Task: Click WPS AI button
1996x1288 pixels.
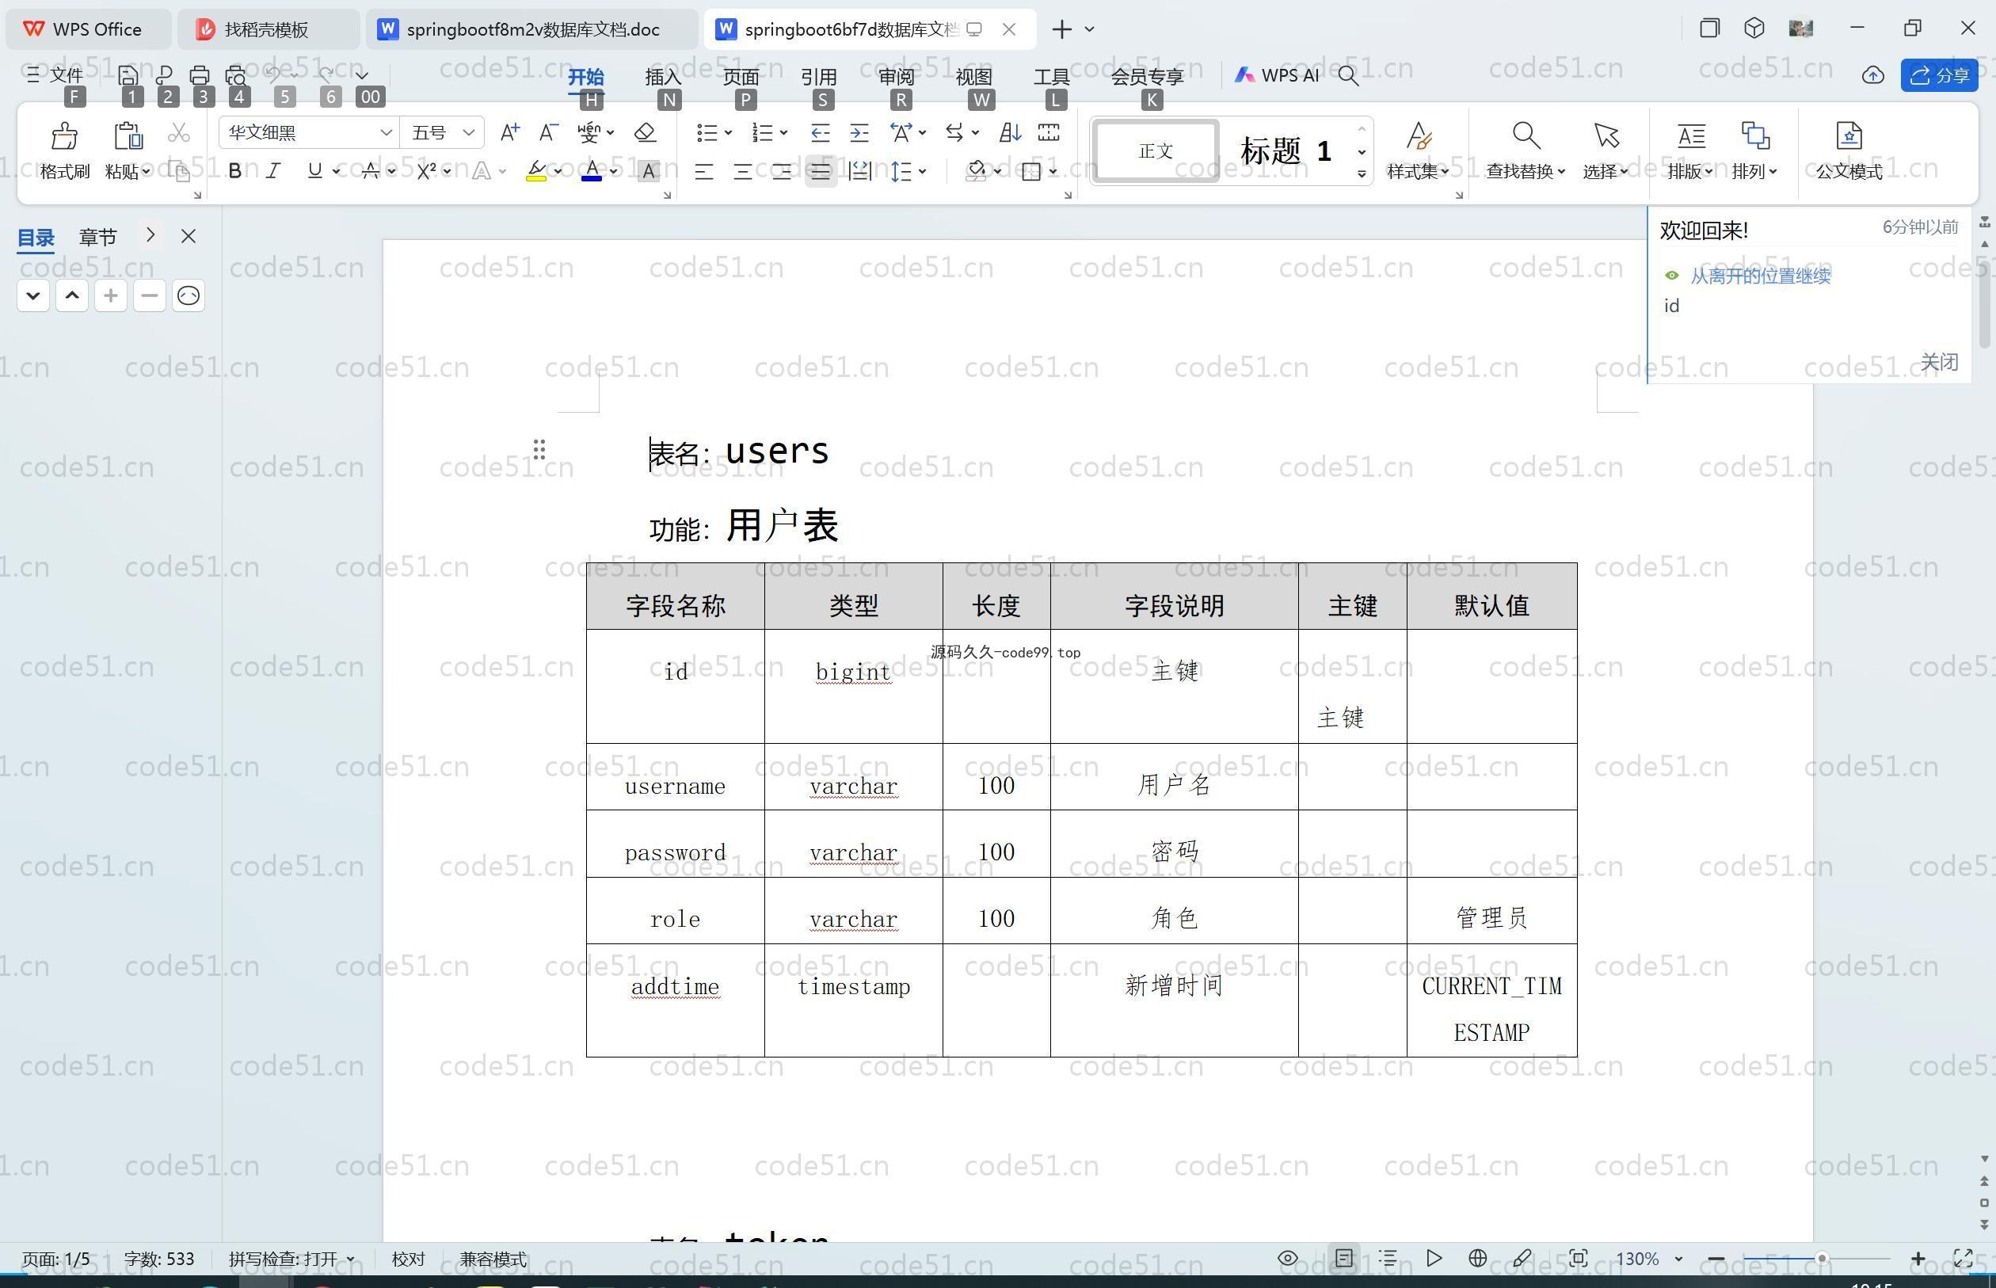Action: click(x=1277, y=75)
